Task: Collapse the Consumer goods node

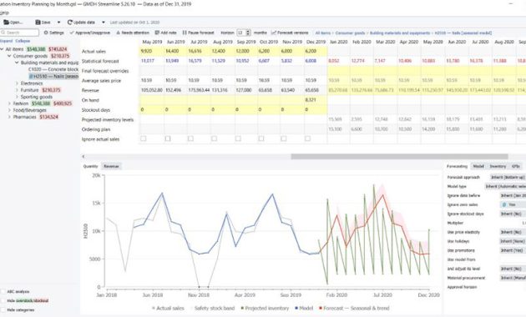Action: (9, 56)
